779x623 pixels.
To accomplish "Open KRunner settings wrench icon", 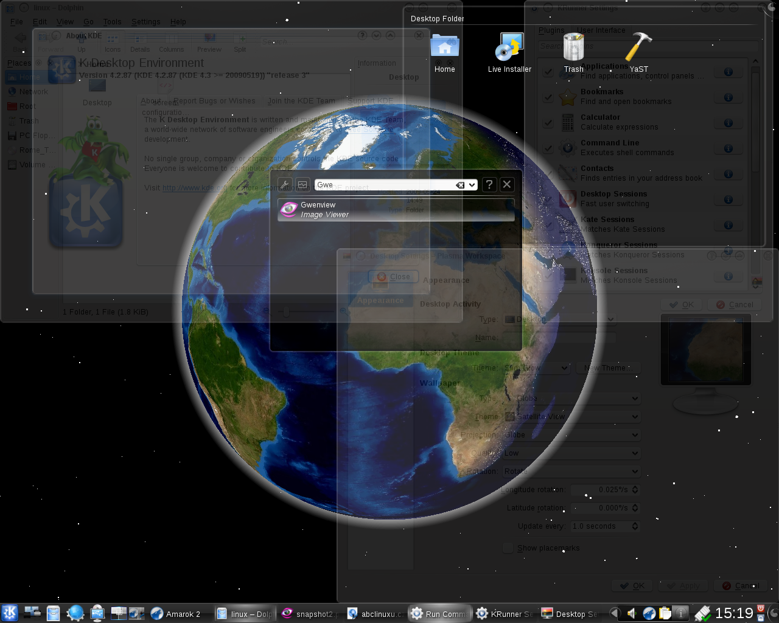I will pyautogui.click(x=284, y=184).
